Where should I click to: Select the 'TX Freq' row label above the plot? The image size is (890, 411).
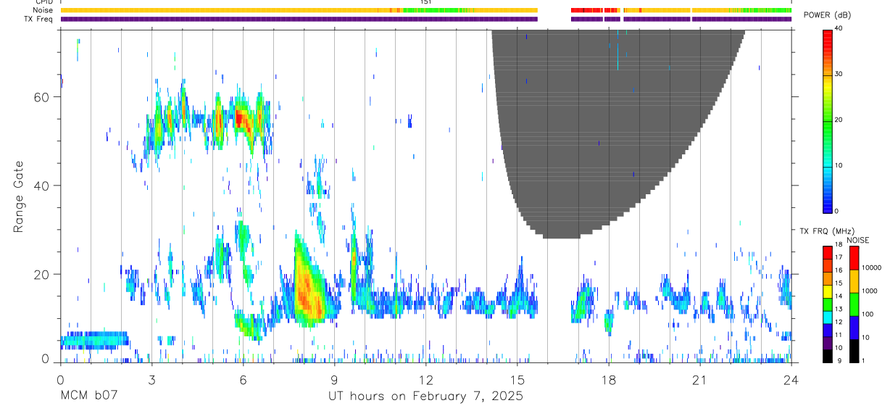[40, 19]
